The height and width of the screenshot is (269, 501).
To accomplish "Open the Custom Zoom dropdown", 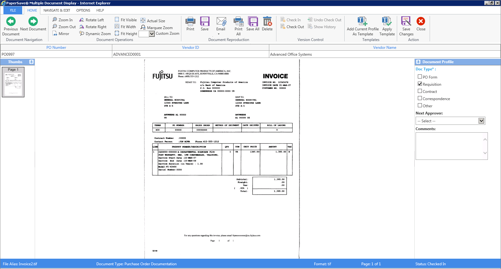I will pos(152,34).
